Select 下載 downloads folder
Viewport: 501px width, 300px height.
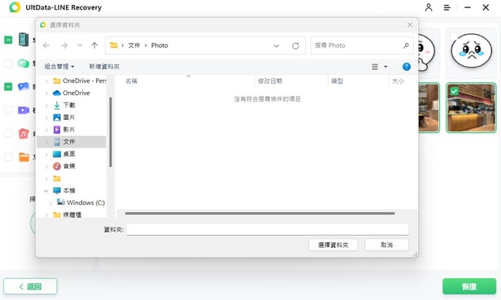(64, 105)
